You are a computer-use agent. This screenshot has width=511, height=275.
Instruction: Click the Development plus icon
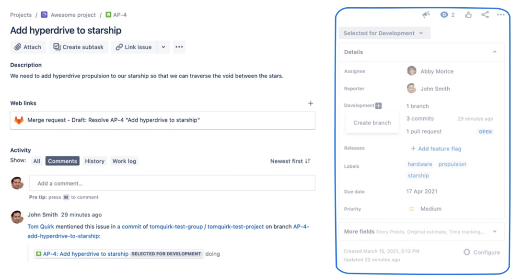pos(378,105)
